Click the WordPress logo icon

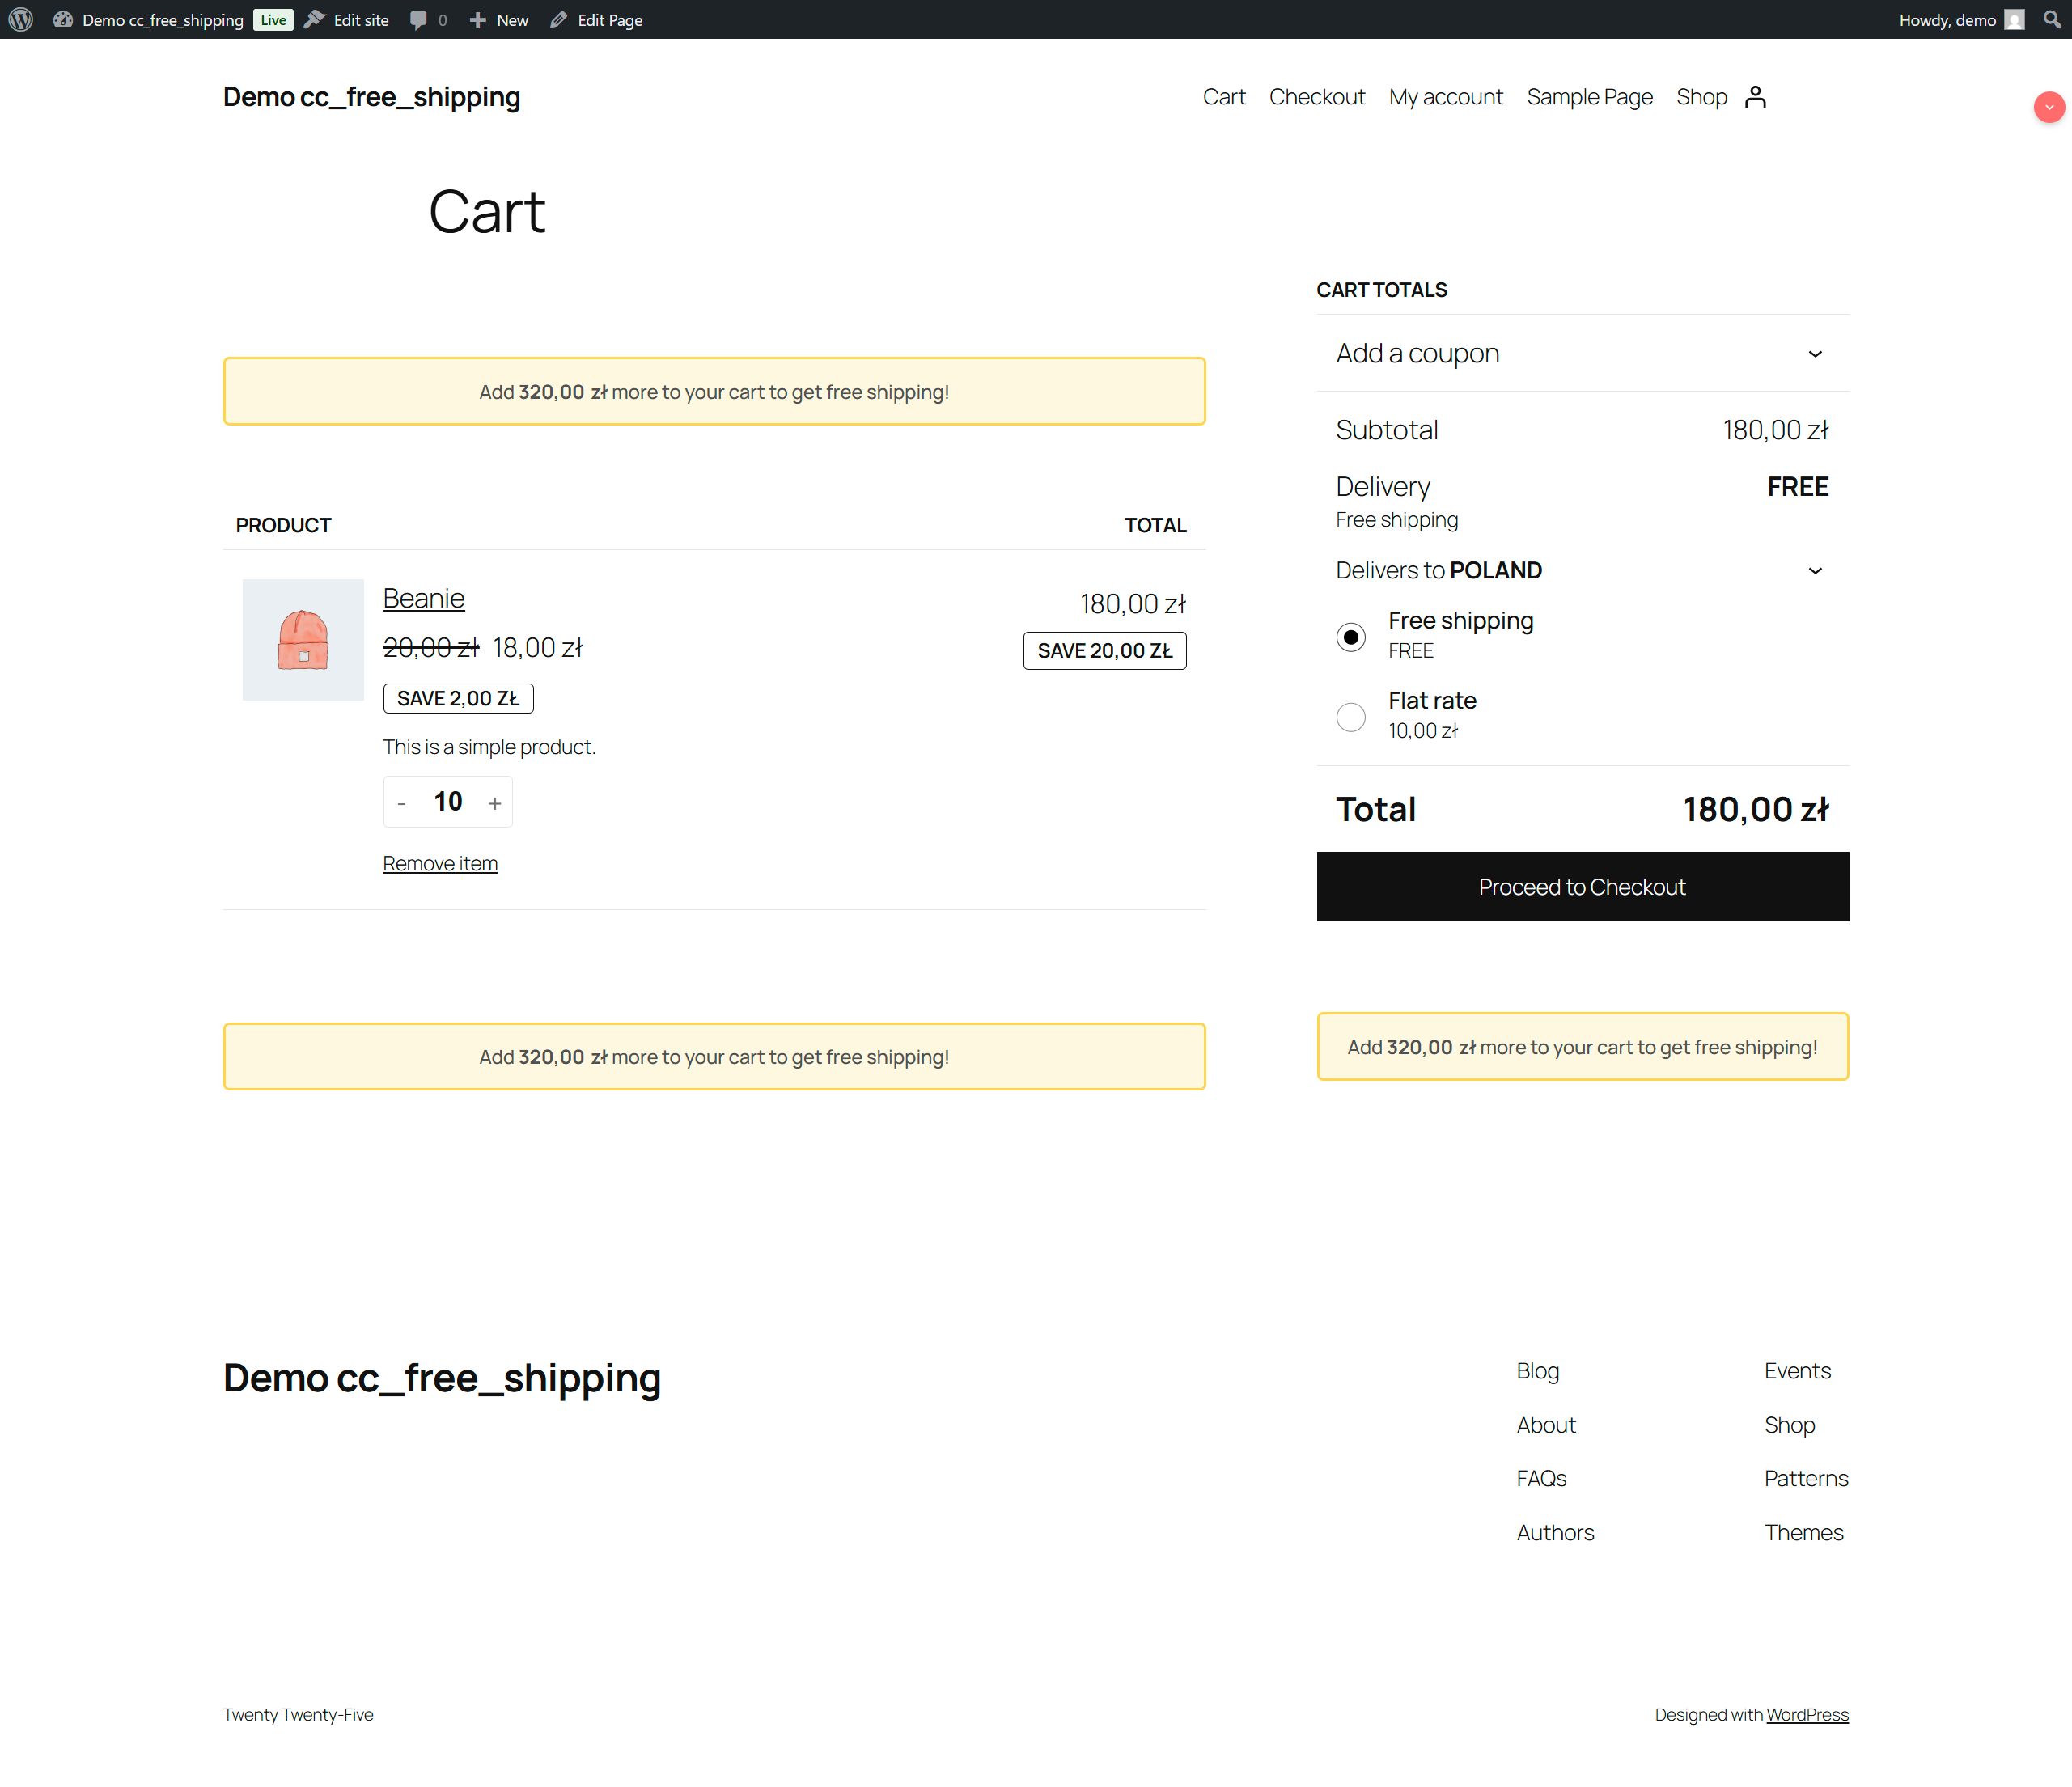21,19
